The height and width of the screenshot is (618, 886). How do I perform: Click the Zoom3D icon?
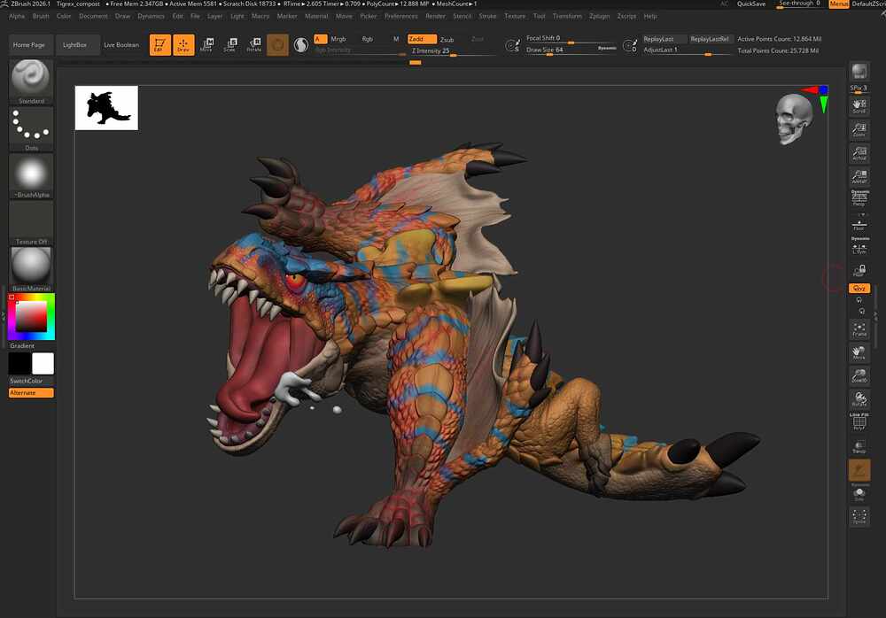coord(859,376)
